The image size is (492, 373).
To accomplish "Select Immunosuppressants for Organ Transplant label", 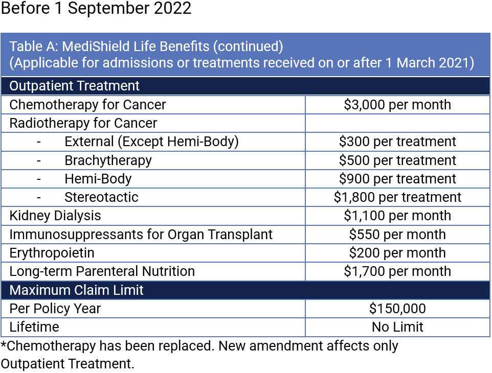I will (141, 235).
